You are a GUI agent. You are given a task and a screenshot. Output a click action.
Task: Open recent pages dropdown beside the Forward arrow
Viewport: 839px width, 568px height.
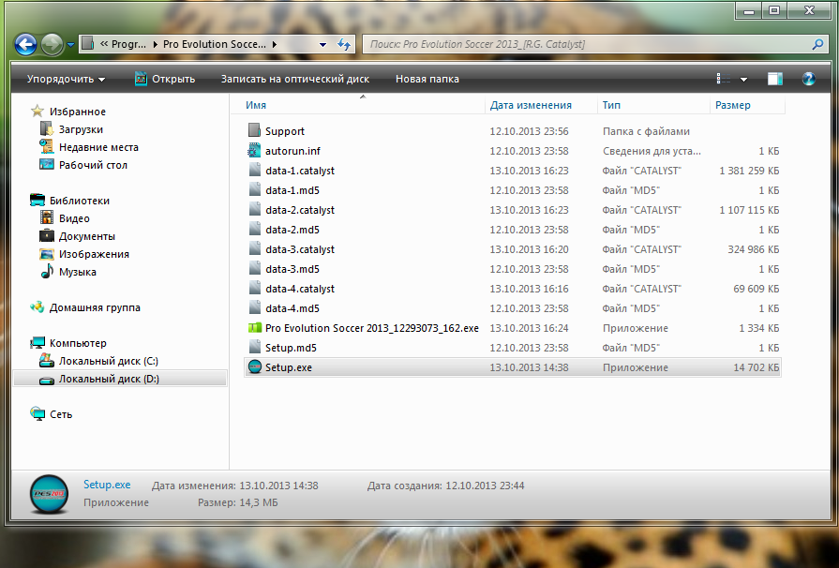(70, 45)
